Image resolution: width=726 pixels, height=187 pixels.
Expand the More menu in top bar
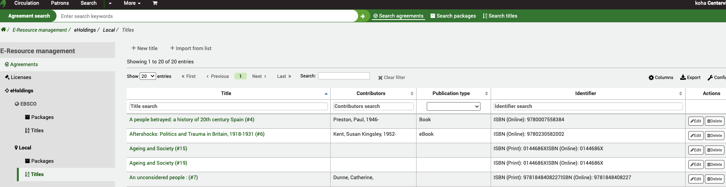coord(132,3)
